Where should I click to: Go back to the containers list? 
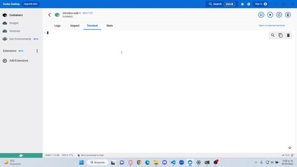point(50,15)
